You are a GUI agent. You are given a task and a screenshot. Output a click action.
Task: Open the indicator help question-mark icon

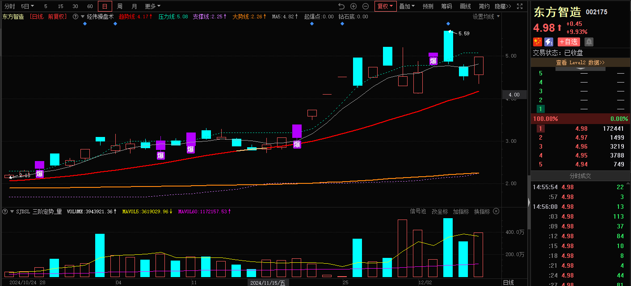click(76, 17)
